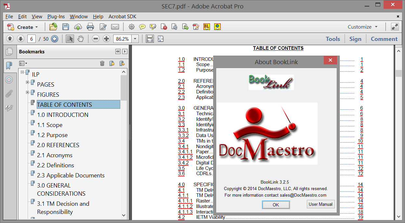
Task: Follow the 3.4.1.1 link in the contents
Action: 185,152
